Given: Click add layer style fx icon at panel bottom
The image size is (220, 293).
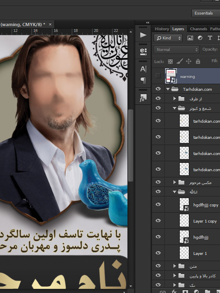Looking at the screenshot, I should click(174, 291).
